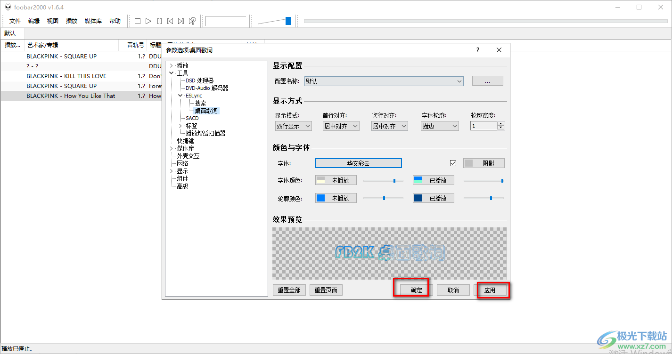
Task: Select DSD 处理器 in the tree
Action: [200, 80]
